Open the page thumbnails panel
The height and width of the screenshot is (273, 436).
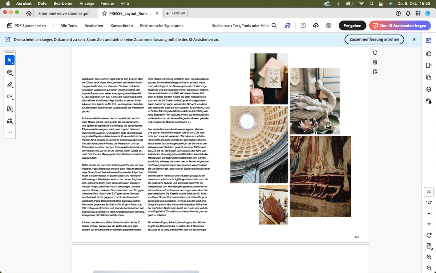429,77
